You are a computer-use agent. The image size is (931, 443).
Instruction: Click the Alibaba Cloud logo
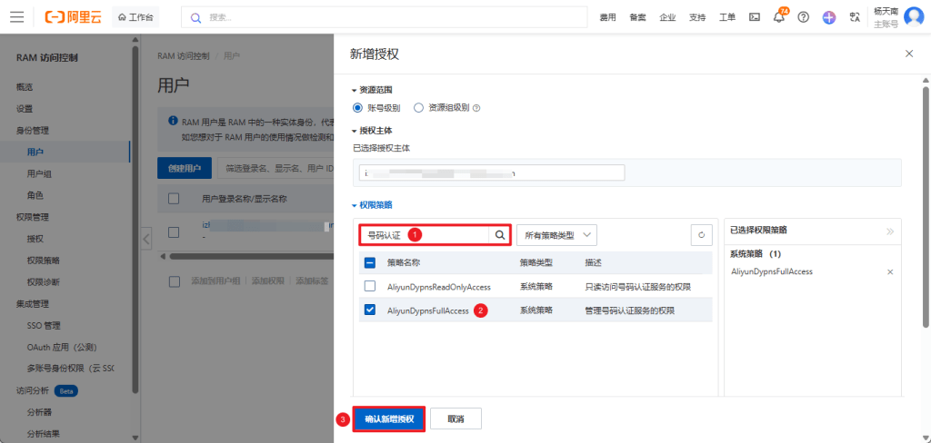pos(73,17)
